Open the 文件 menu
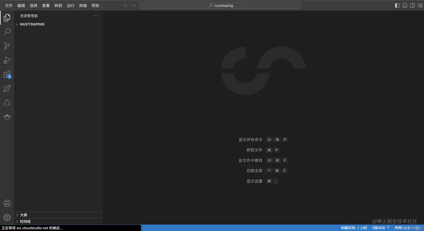The image size is (424, 231). (x=9, y=6)
